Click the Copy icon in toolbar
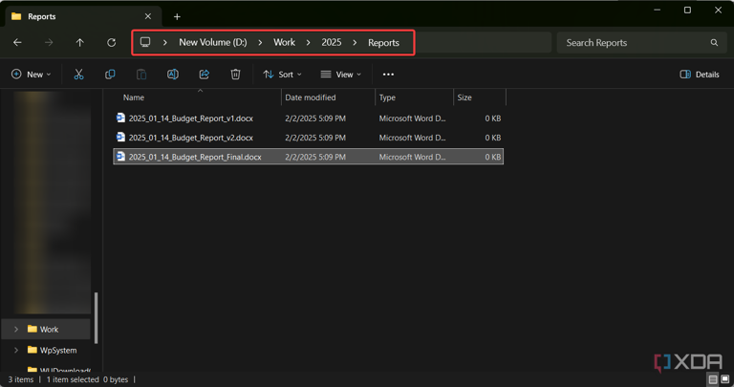Image resolution: width=734 pixels, height=387 pixels. pos(110,75)
